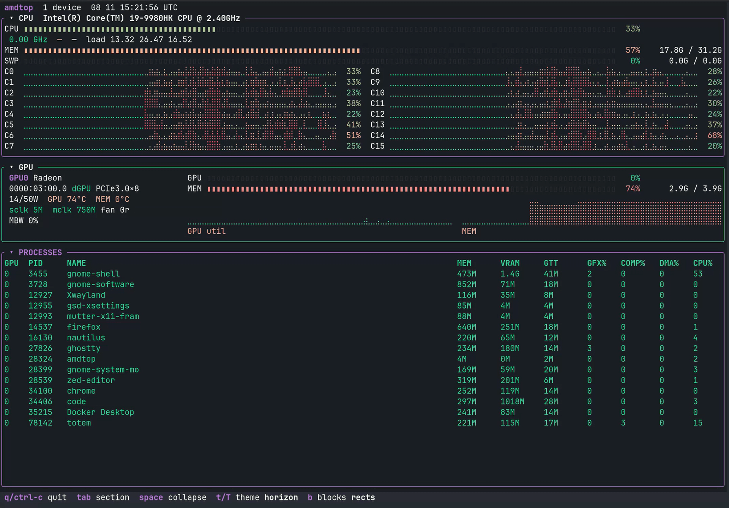
Task: Click the C6 core 51% graph
Action: [x=180, y=135]
